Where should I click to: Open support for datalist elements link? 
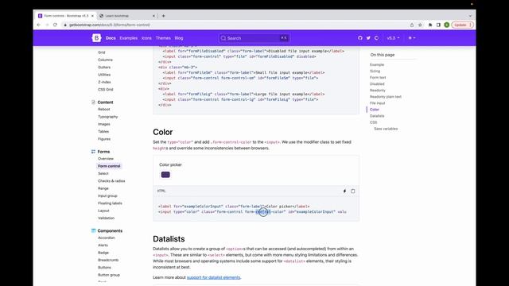click(x=214, y=277)
